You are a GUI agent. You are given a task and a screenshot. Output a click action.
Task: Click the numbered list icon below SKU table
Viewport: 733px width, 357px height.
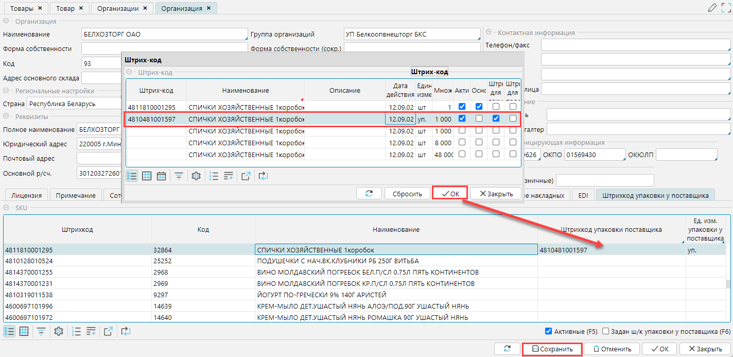click(x=77, y=331)
